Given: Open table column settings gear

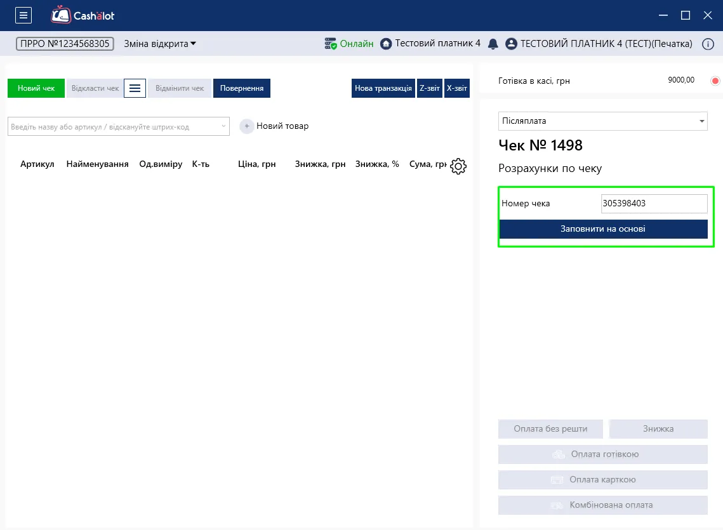Looking at the screenshot, I should pos(458,166).
